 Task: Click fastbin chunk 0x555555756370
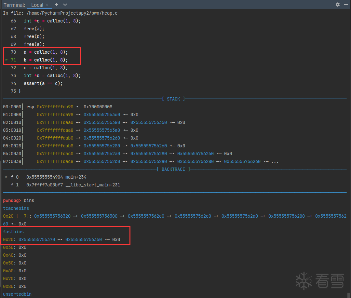37,239
